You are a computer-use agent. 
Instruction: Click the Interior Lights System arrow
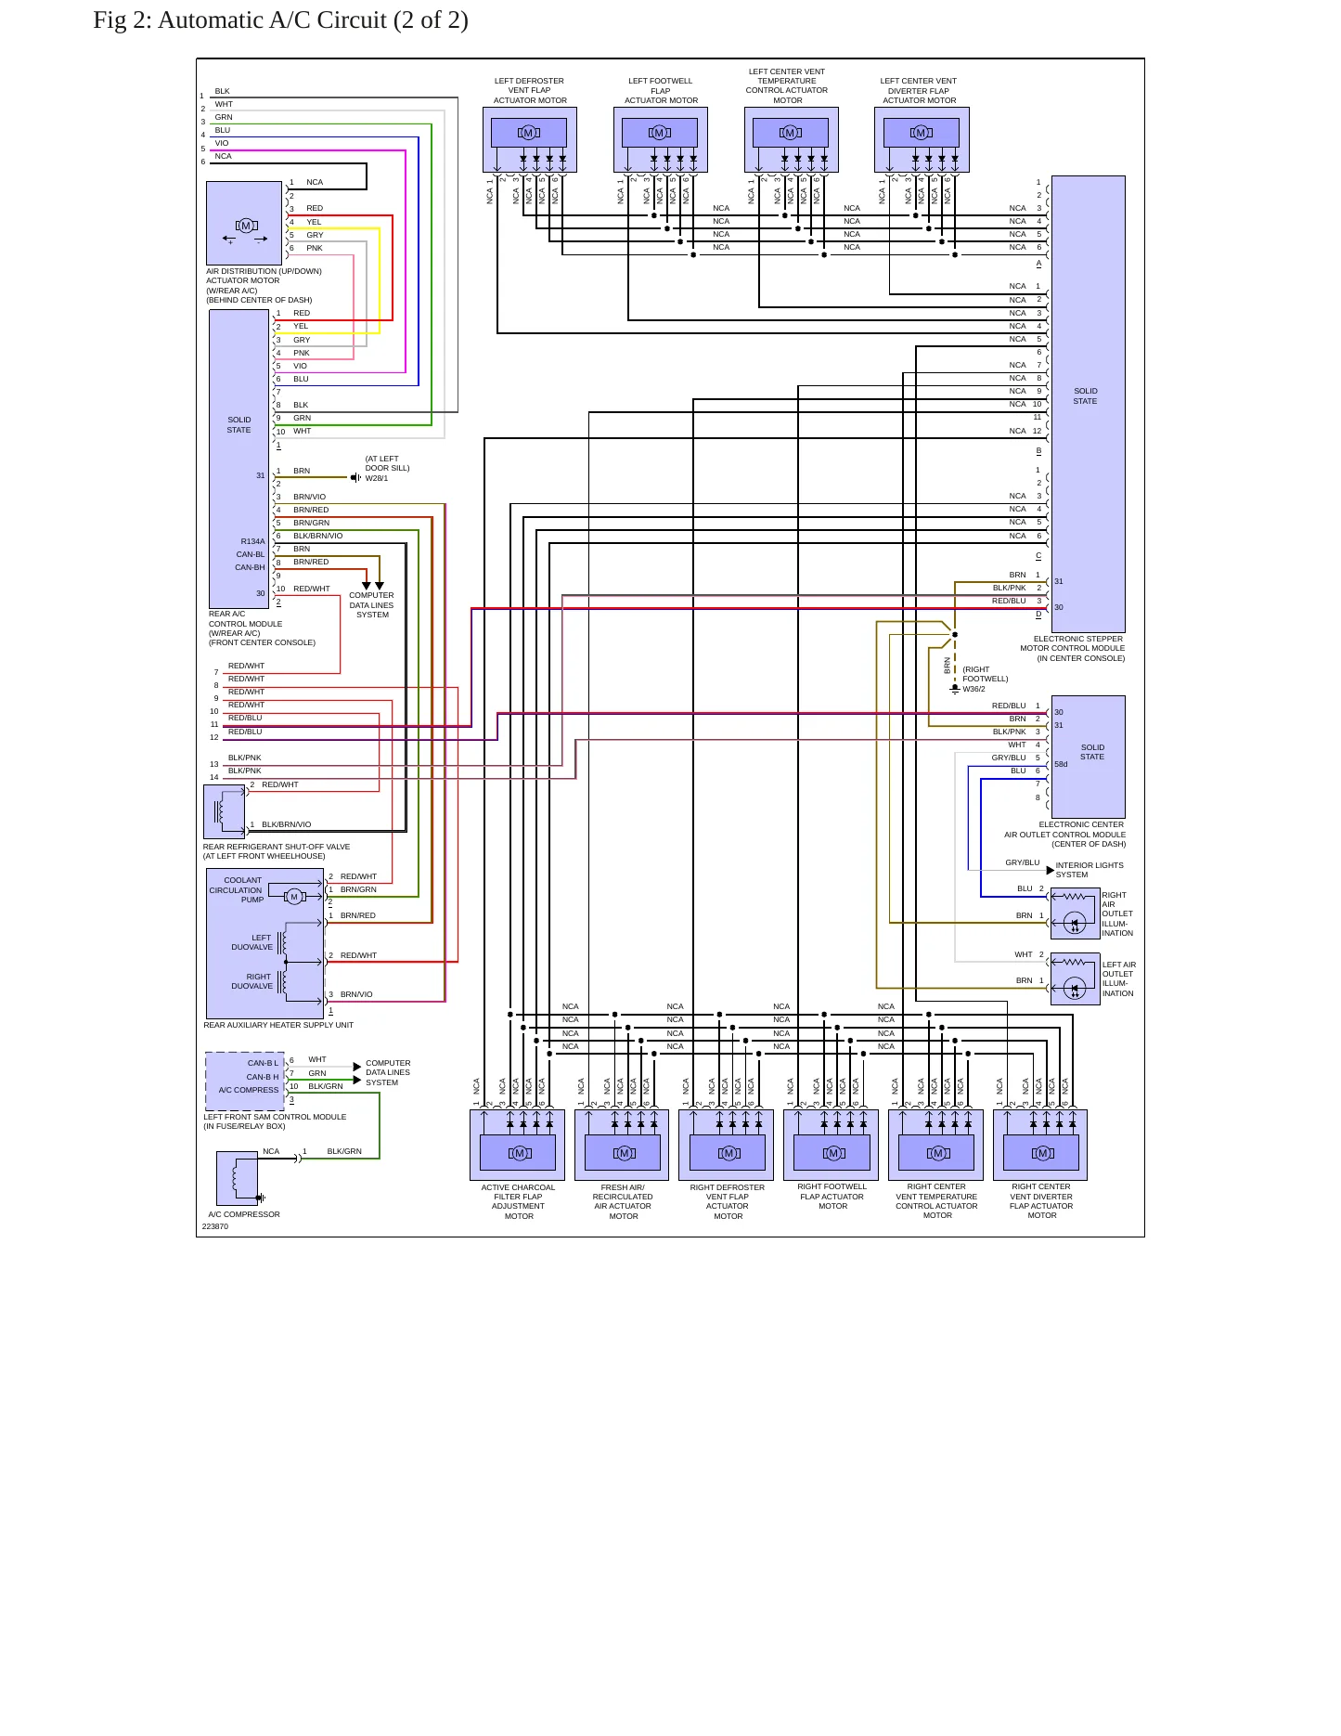1050,870
